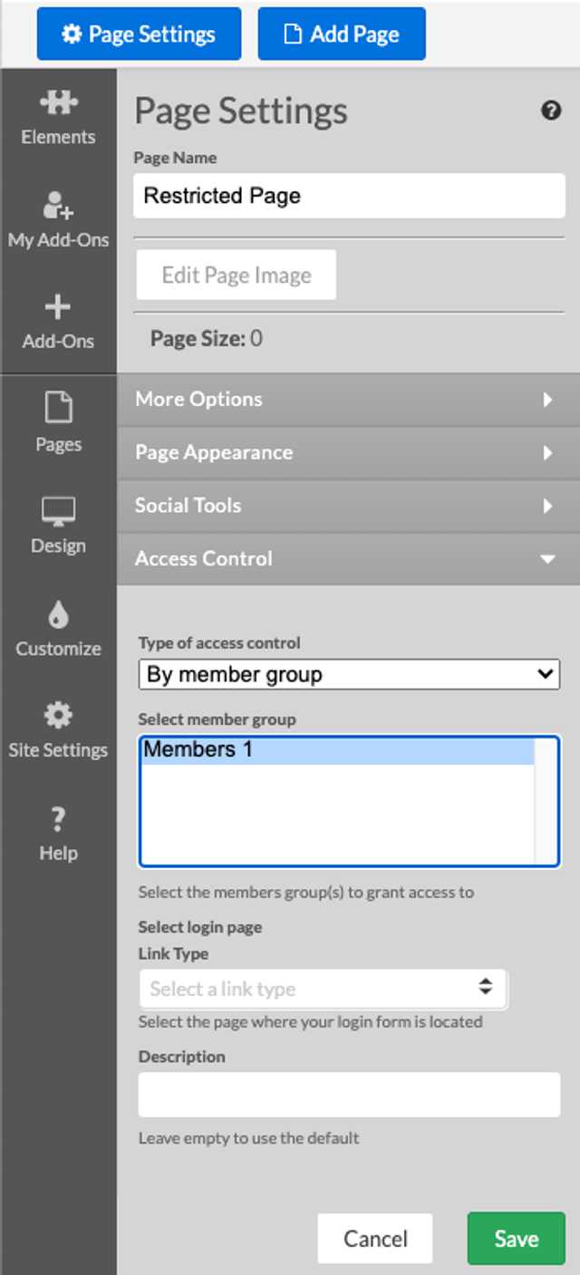Open the Design monitor icon
580x1275 pixels.
58,512
